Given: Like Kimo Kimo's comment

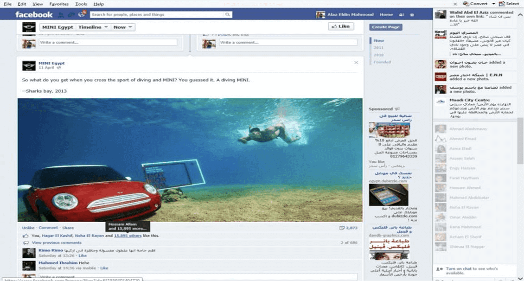Looking at the screenshot, I should pyautogui.click(x=82, y=255).
